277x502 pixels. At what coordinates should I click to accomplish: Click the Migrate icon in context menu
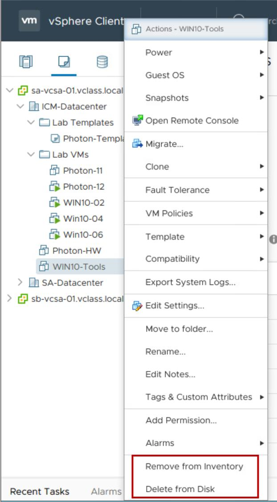137,144
